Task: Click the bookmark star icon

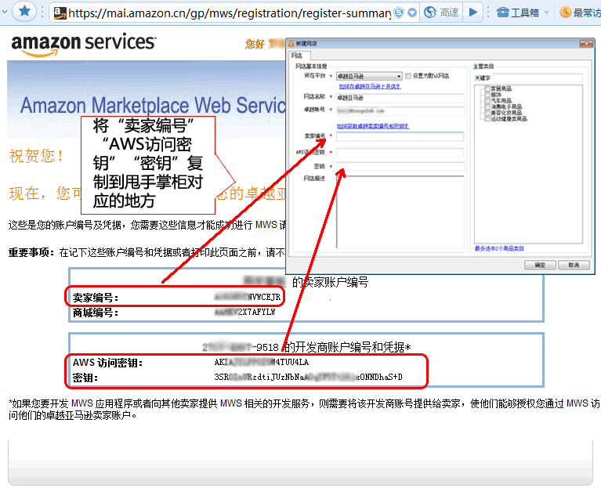Action: 25,12
